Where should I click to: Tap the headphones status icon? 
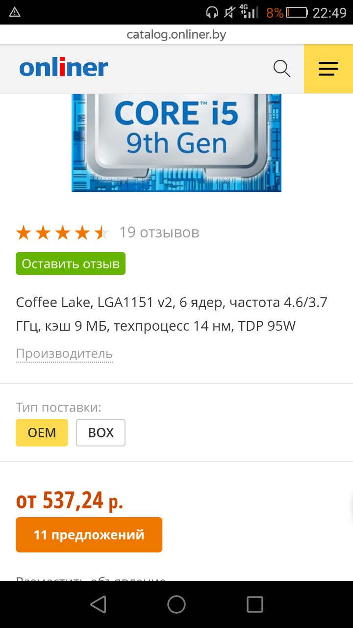click(x=212, y=12)
